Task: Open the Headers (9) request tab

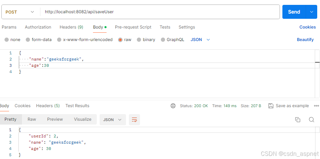Action: (71, 27)
